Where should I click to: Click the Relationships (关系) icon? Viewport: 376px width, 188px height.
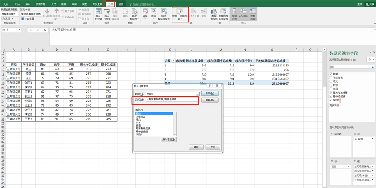204,11
